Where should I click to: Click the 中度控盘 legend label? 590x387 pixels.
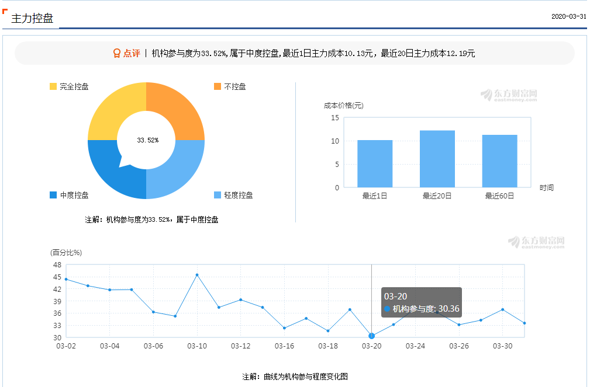click(x=74, y=195)
